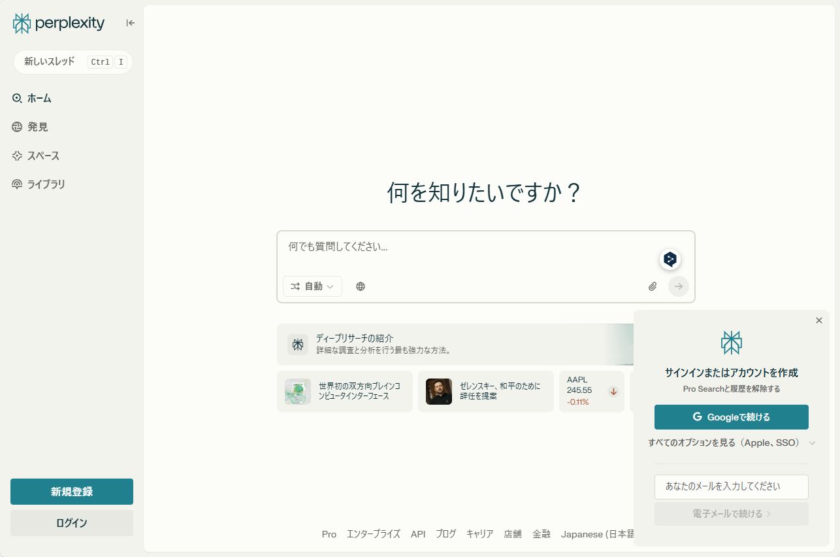Submit query with the arrow button
The image size is (840, 557).
(678, 286)
